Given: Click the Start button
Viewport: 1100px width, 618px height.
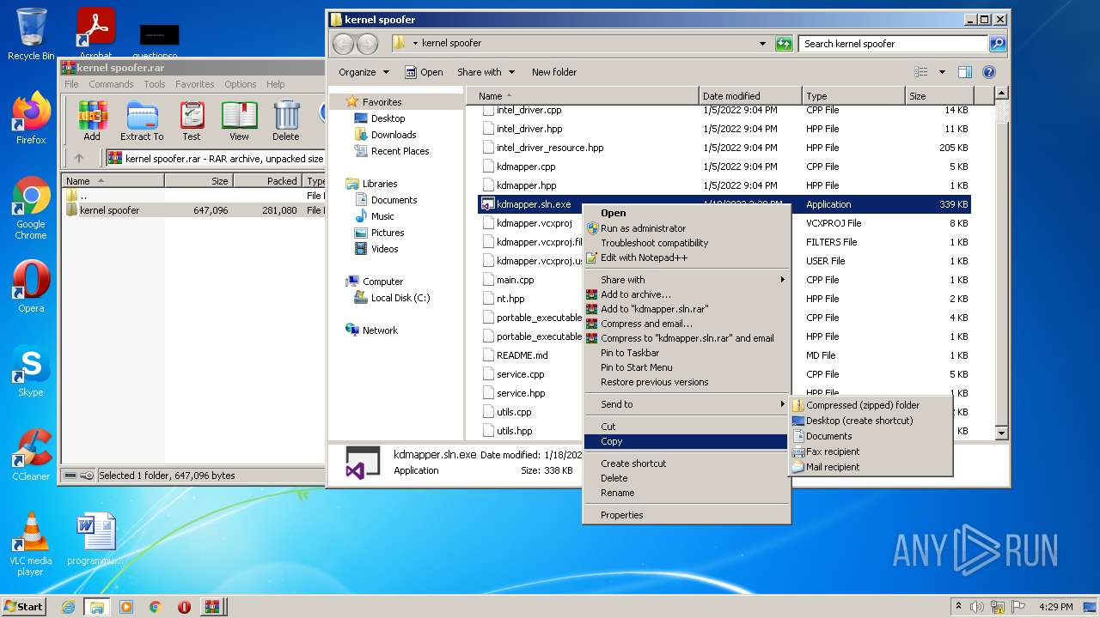Looking at the screenshot, I should [x=24, y=607].
